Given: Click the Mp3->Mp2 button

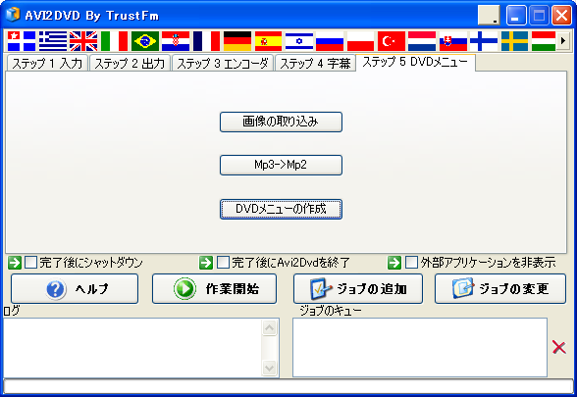Looking at the screenshot, I should 281,165.
